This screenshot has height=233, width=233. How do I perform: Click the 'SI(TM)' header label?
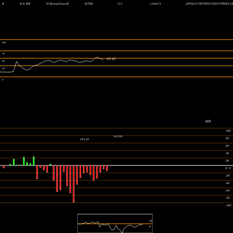pos(89,4)
